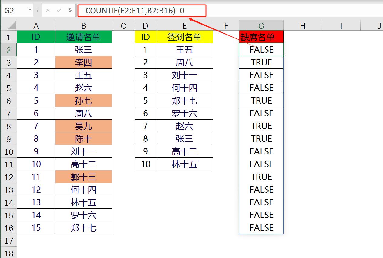Viewport: 383px width, 258px height.
Task: Select column F header
Action: (x=226, y=26)
